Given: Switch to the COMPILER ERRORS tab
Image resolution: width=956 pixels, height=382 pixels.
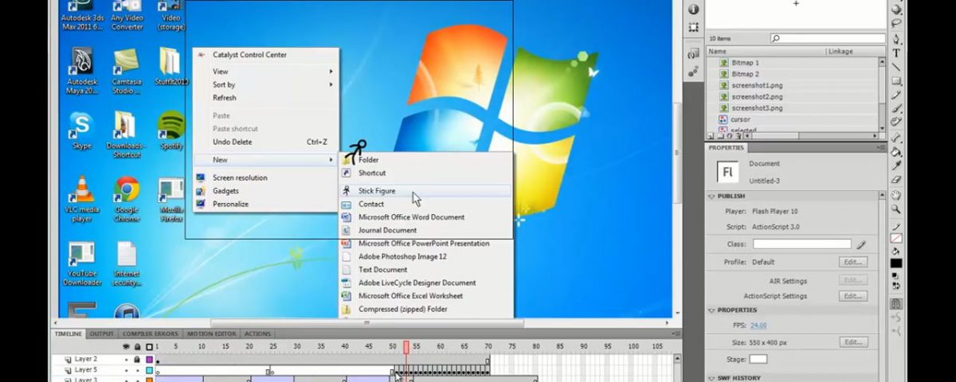Looking at the screenshot, I should [x=151, y=333].
